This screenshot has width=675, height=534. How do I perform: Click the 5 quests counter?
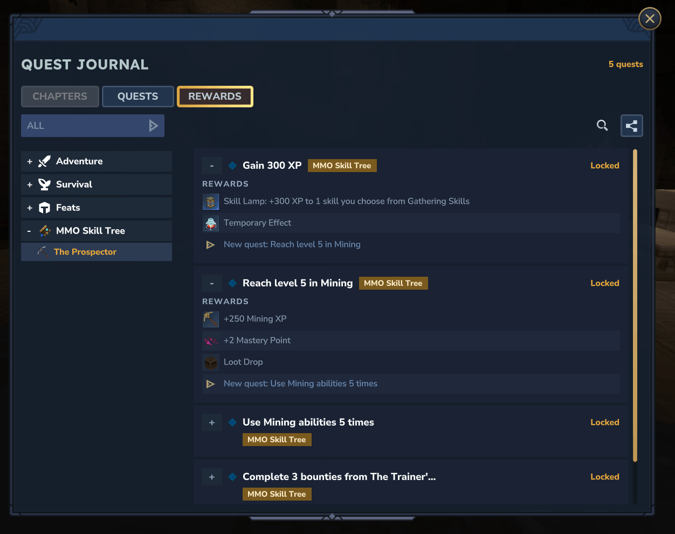(x=626, y=64)
